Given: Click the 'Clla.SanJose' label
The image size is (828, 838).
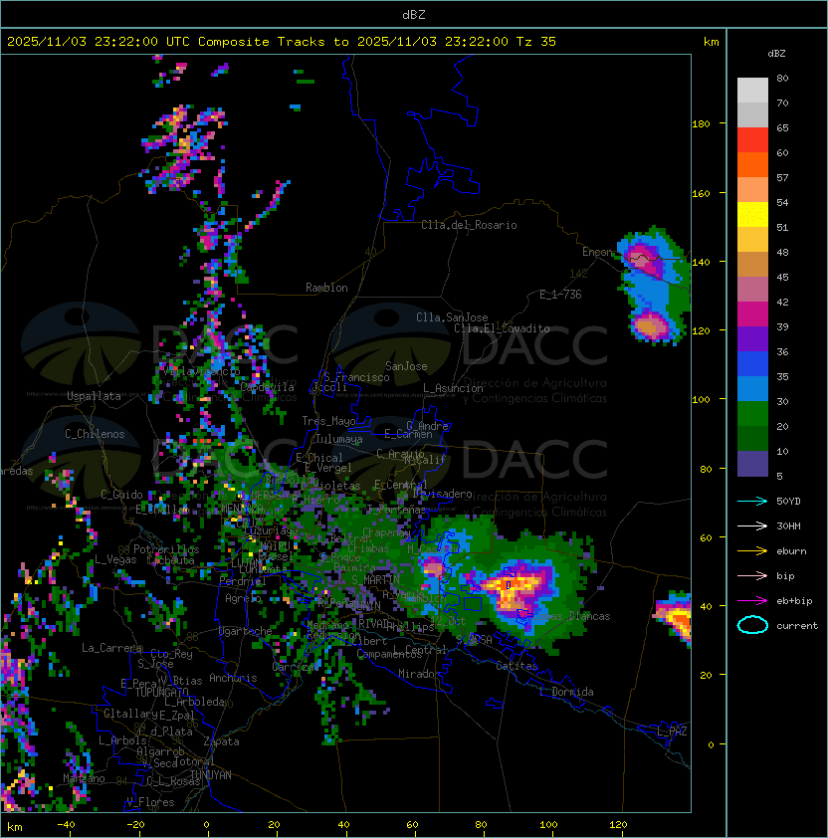Looking at the screenshot, I should point(452,317).
